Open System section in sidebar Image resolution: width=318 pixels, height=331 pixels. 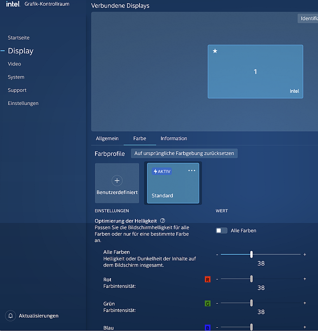pos(16,77)
